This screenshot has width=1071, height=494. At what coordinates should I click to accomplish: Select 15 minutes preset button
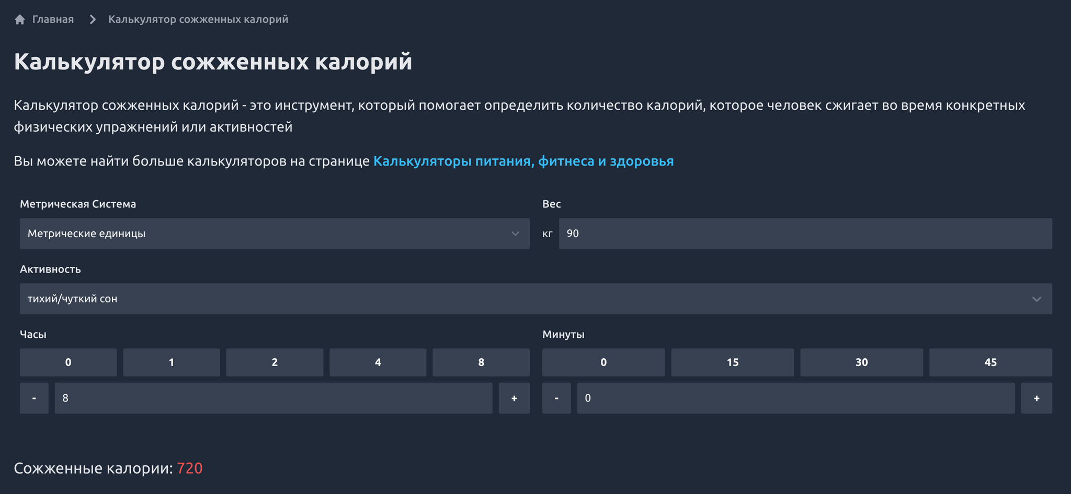pyautogui.click(x=732, y=362)
